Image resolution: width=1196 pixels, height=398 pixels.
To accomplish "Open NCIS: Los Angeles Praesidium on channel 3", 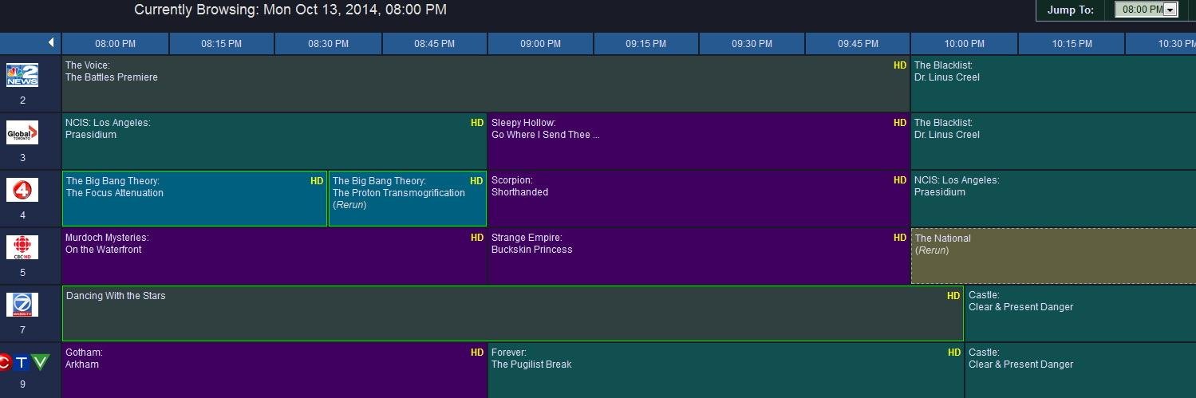I will click(x=274, y=141).
